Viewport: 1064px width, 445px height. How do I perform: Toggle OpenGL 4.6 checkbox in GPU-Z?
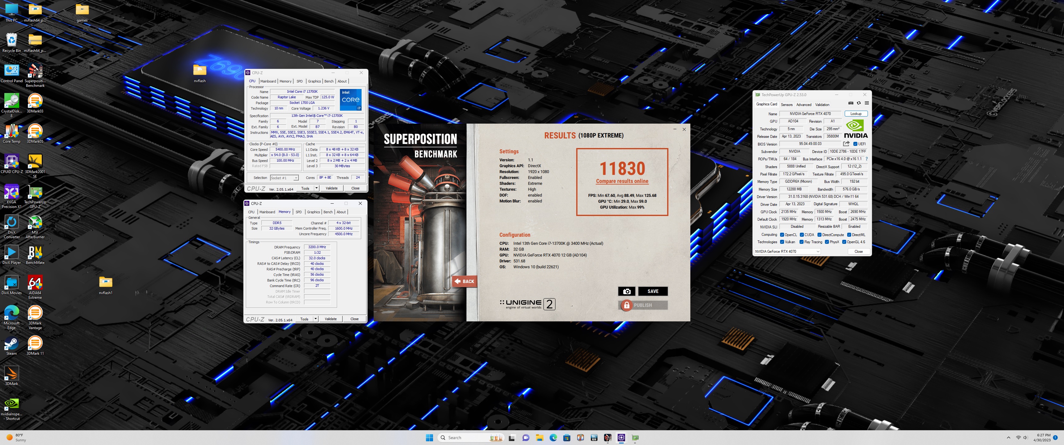point(844,242)
